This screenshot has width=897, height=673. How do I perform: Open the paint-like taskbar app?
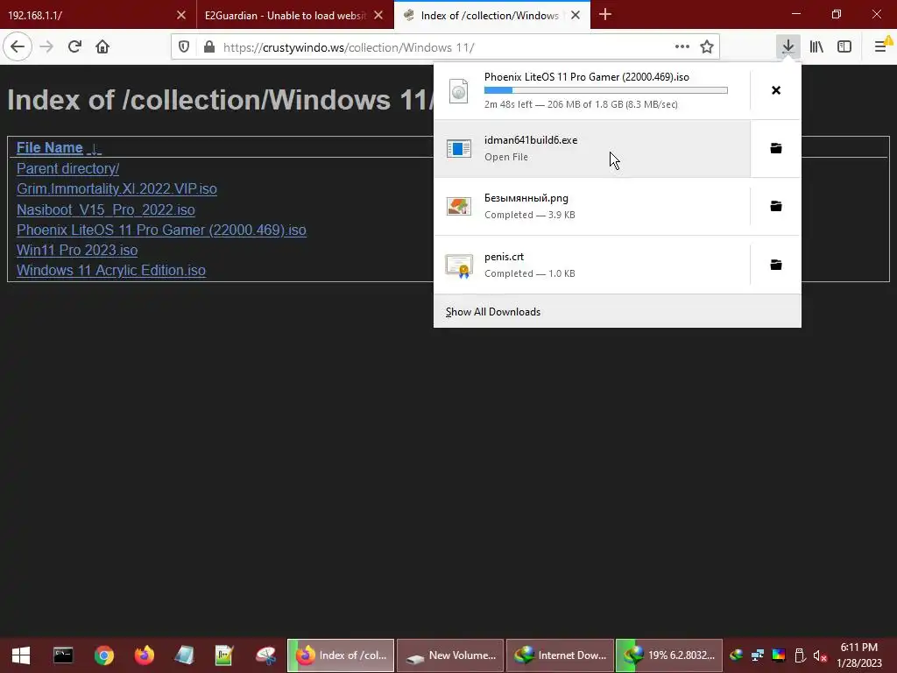click(x=265, y=655)
